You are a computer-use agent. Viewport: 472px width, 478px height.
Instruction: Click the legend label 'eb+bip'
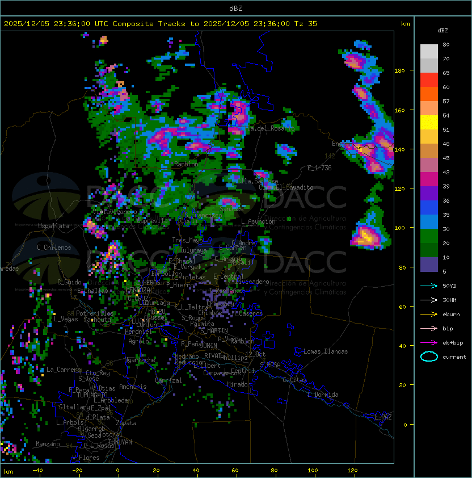(x=453, y=343)
